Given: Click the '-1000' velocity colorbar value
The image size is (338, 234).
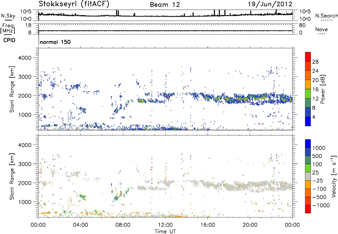Looking at the screenshot, I should click(x=321, y=205).
